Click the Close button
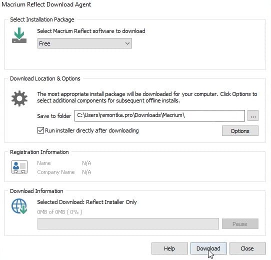Viewport: 271px width, 260px height. coord(247,248)
